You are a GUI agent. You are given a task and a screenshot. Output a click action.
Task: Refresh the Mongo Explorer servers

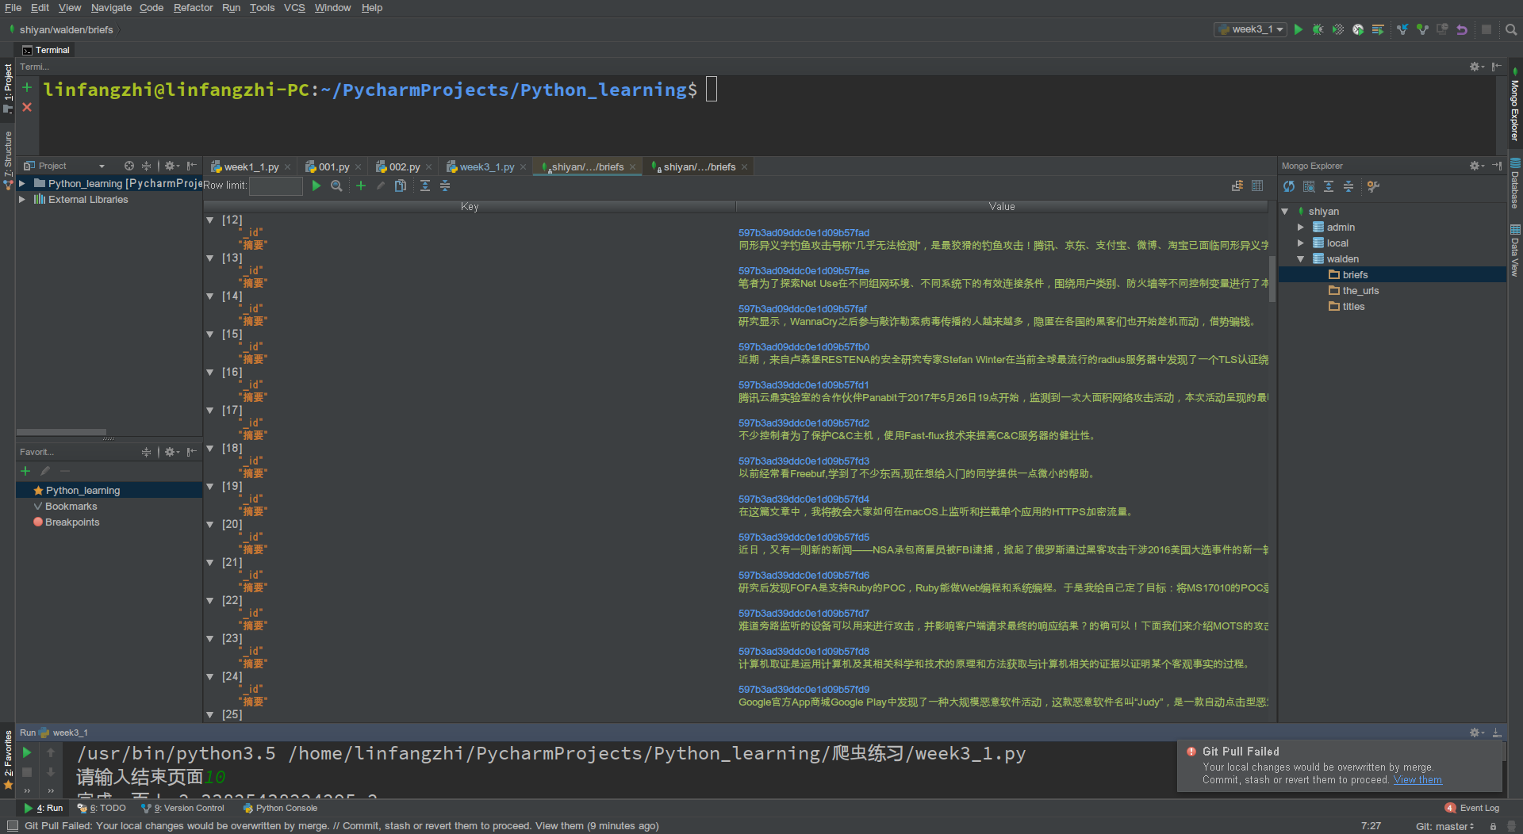pos(1289,186)
